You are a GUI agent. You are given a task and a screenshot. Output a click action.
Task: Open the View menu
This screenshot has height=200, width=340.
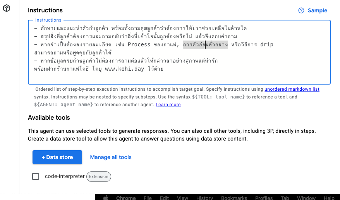point(182,198)
